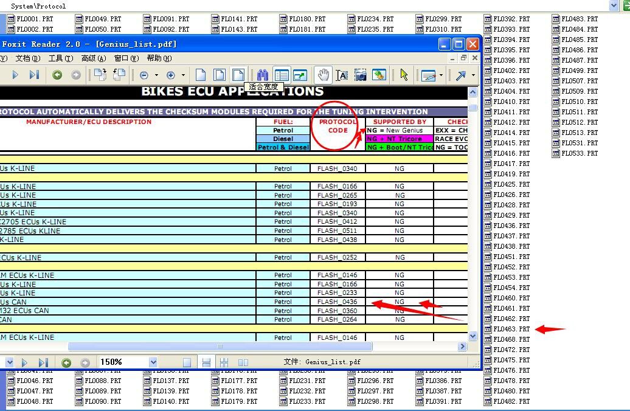Jump to last page in top toolbar
This screenshot has width=630, height=411.
coord(34,75)
